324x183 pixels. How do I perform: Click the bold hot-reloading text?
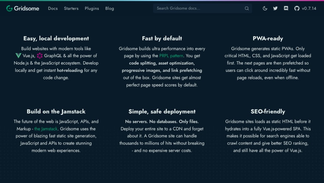[70, 70]
